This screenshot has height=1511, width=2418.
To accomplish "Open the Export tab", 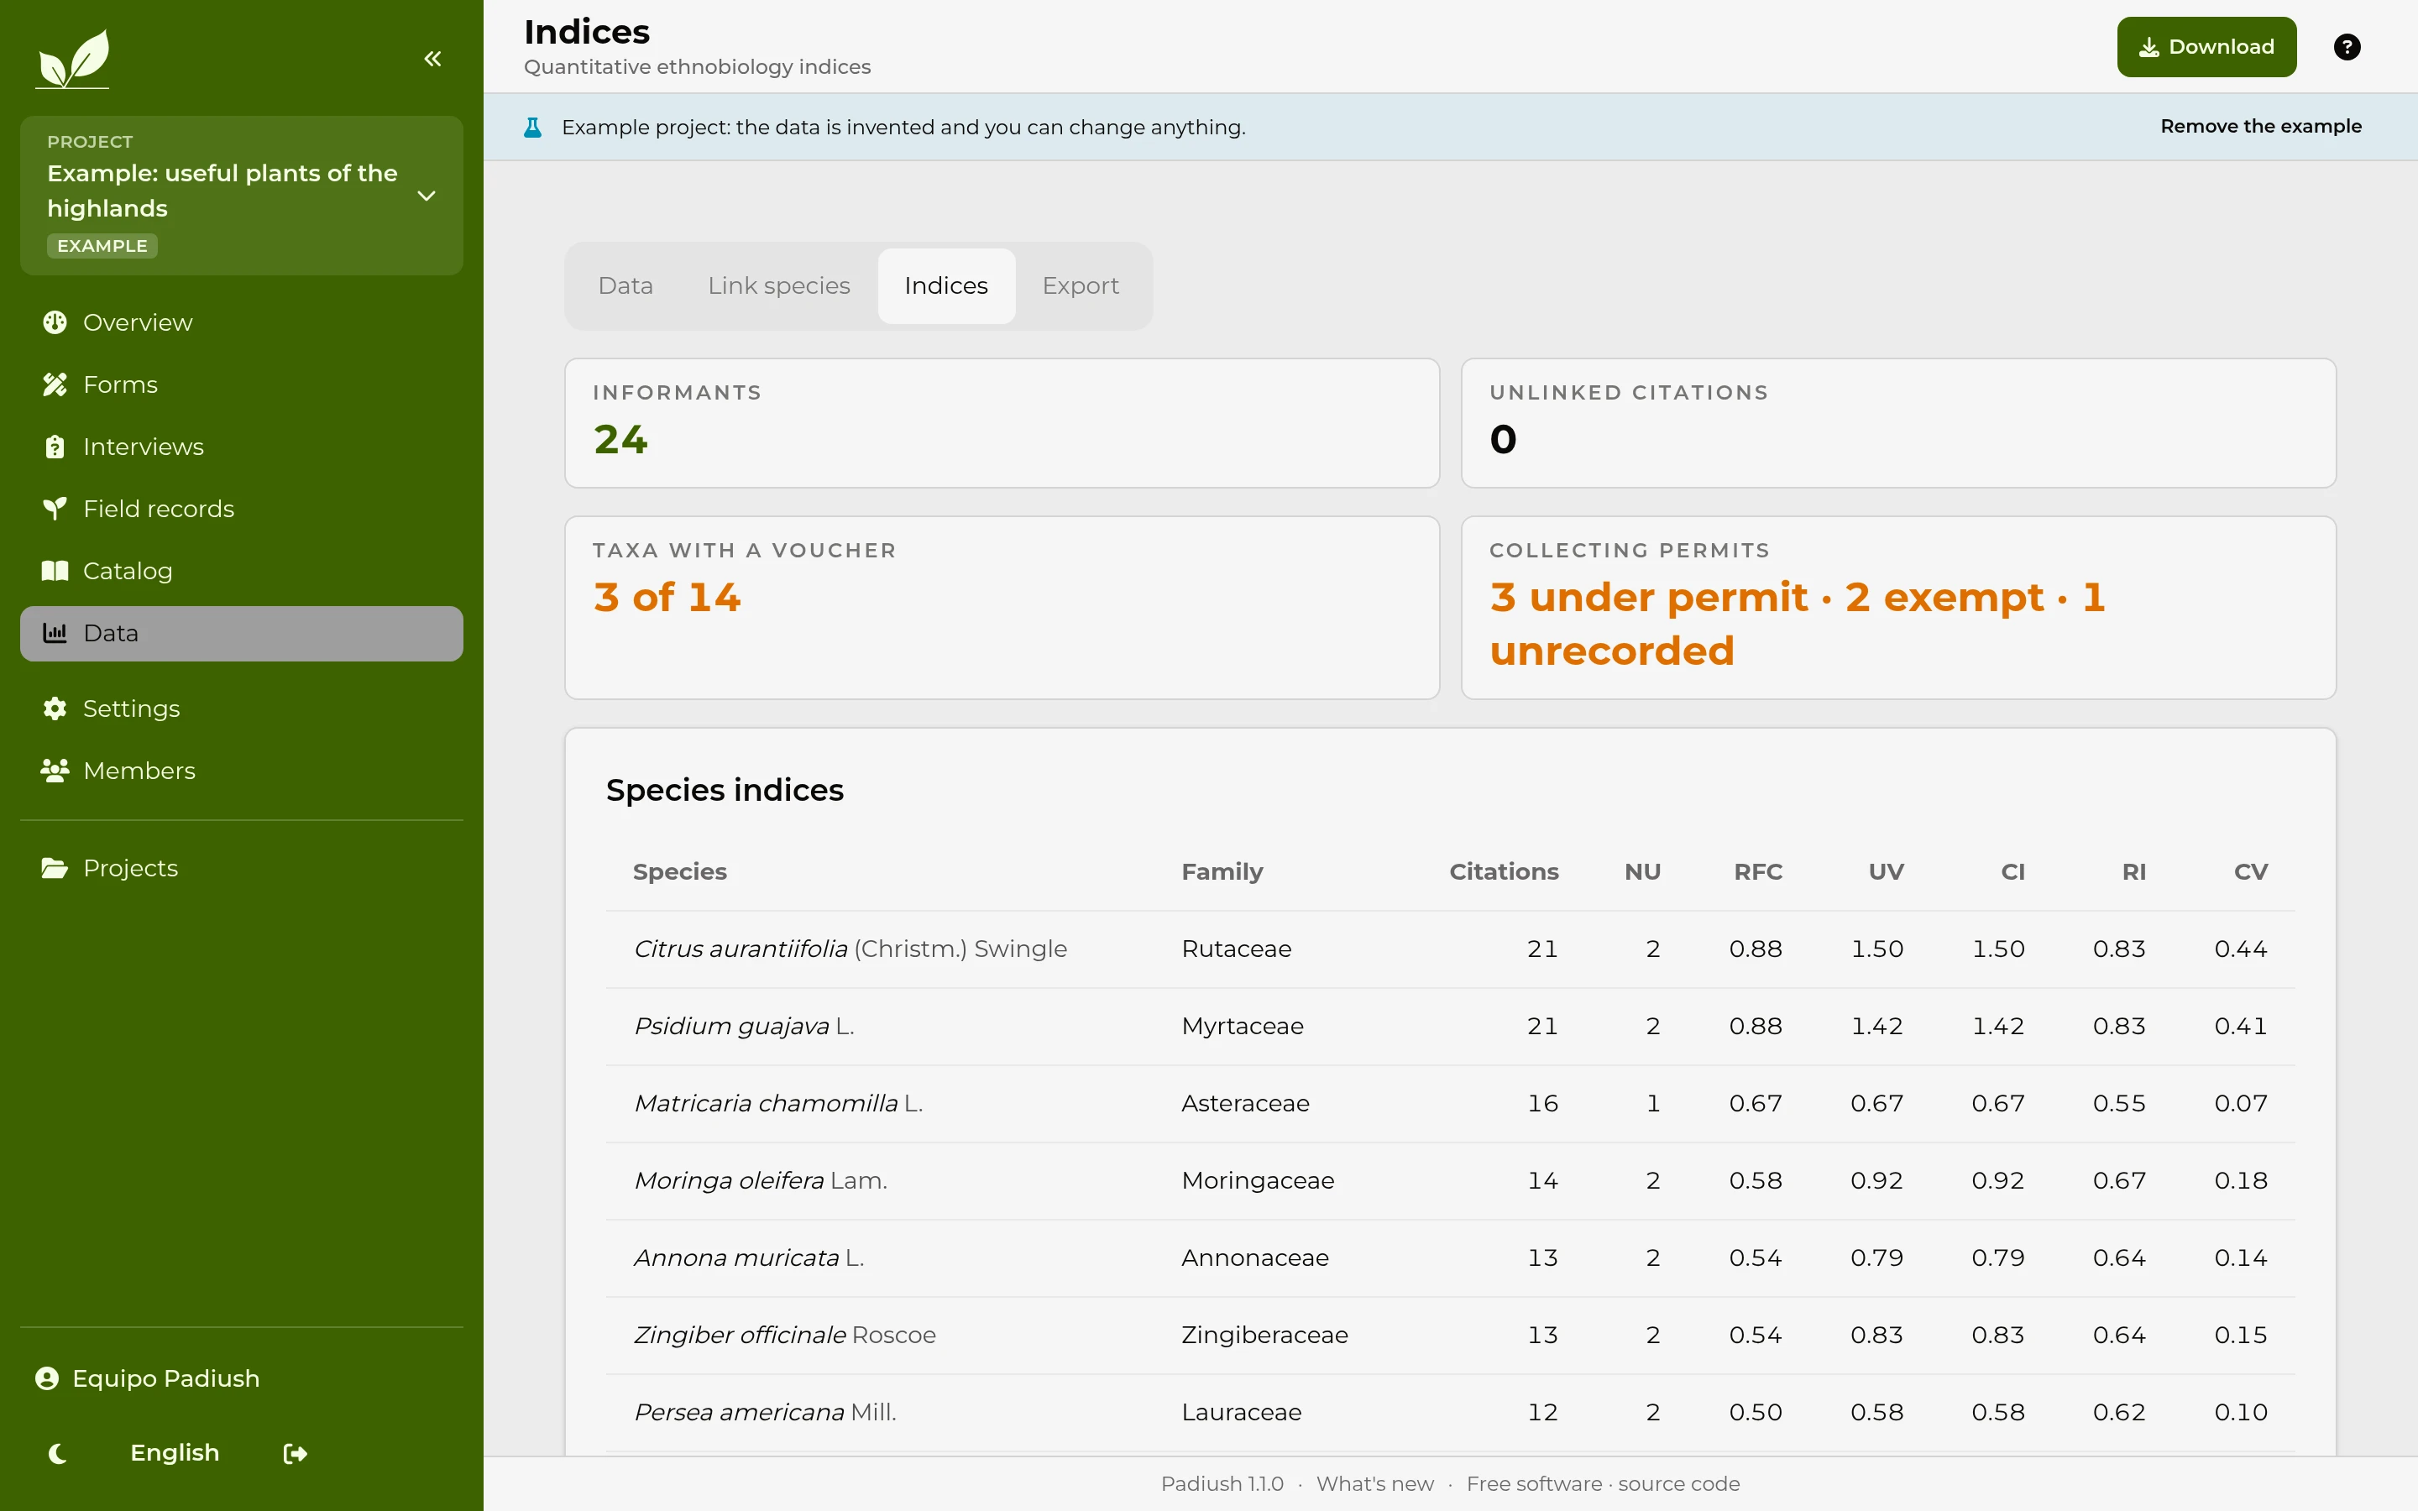I will (1080, 285).
